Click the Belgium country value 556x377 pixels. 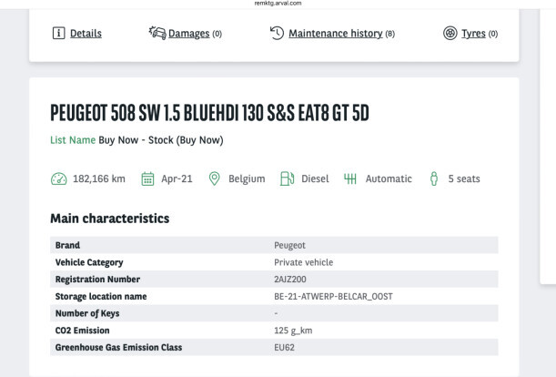(247, 178)
